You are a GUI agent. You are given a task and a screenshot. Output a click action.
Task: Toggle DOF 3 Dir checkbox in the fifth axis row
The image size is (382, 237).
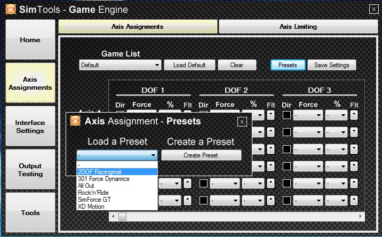[286, 184]
